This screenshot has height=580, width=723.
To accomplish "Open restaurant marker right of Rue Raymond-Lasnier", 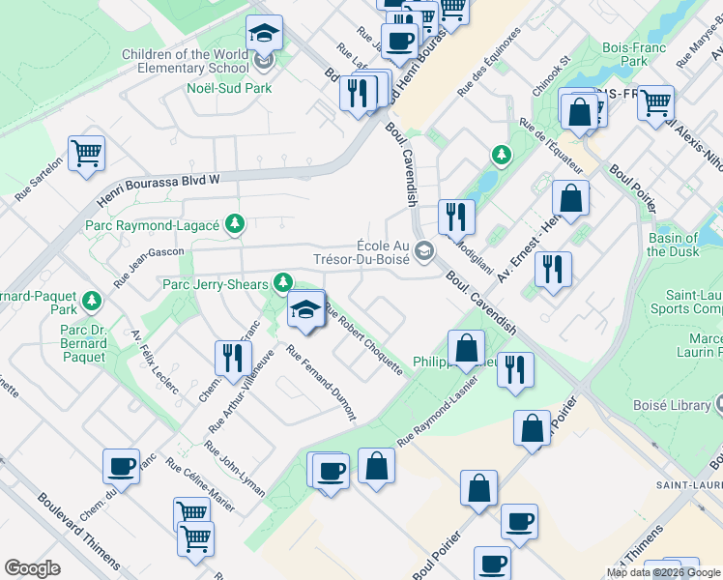I will 515,370.
